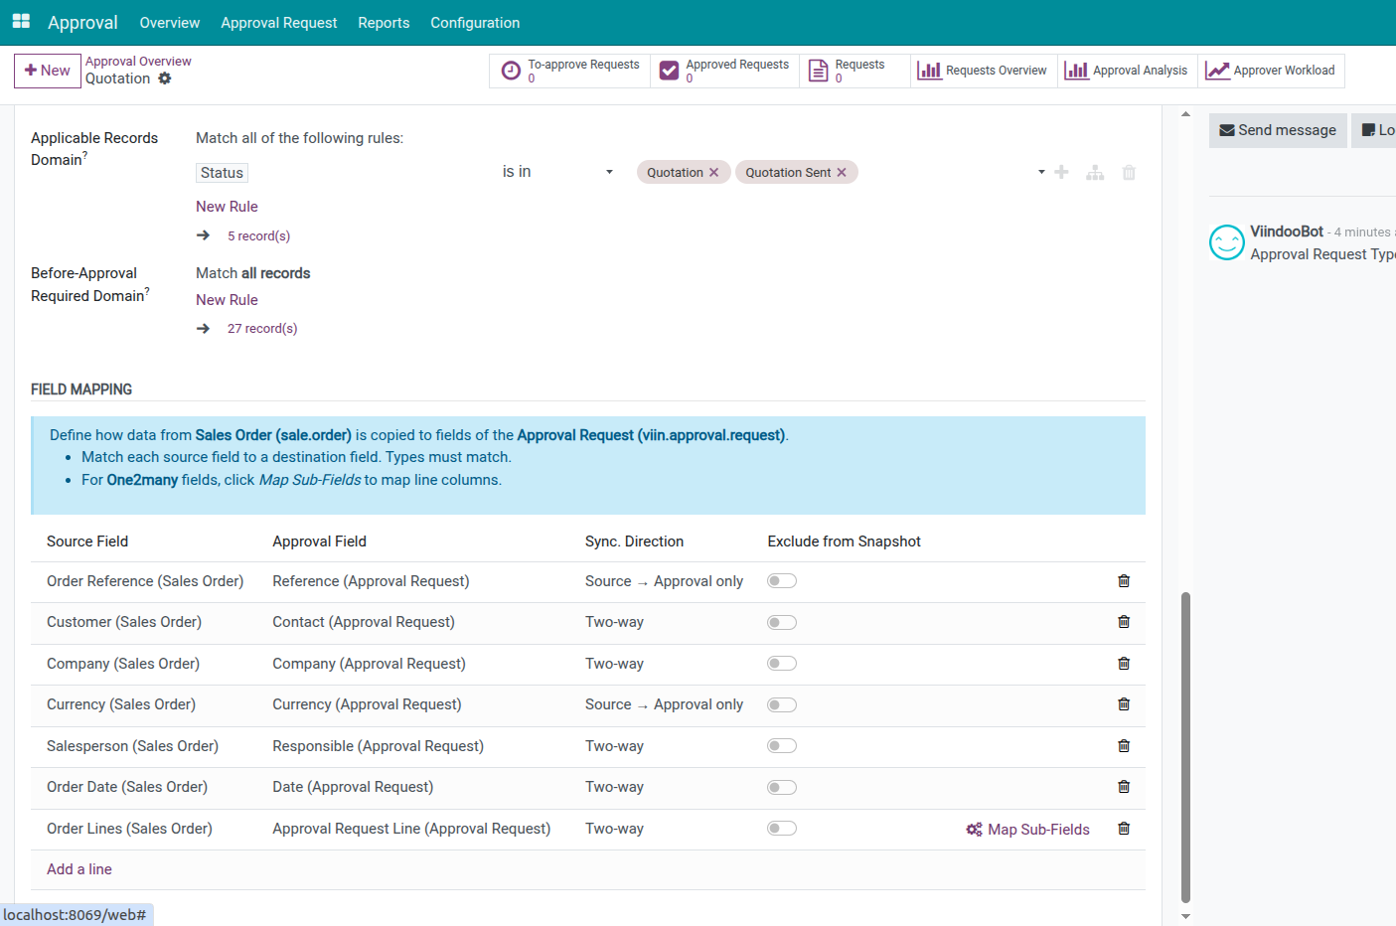Delete the Order Reference mapping row

click(x=1124, y=581)
